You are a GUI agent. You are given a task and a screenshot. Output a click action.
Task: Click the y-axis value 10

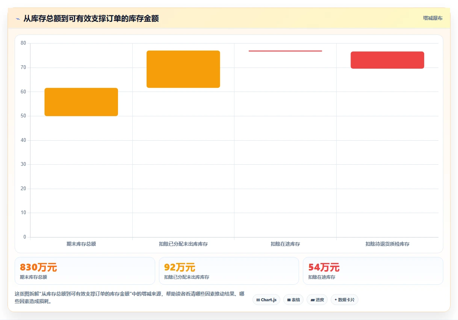click(x=23, y=213)
